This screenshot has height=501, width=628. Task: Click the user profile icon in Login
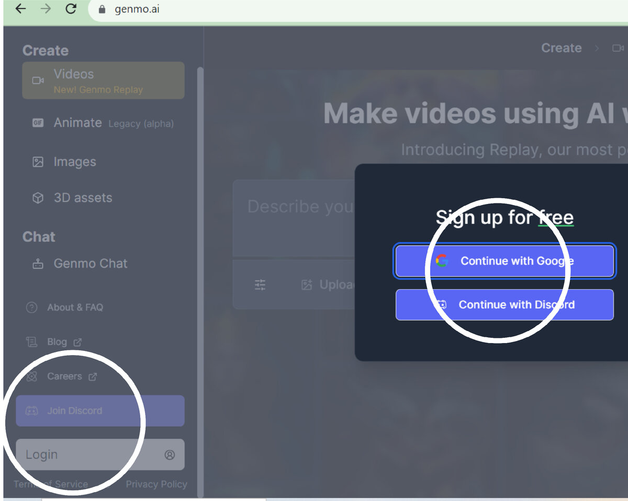170,455
